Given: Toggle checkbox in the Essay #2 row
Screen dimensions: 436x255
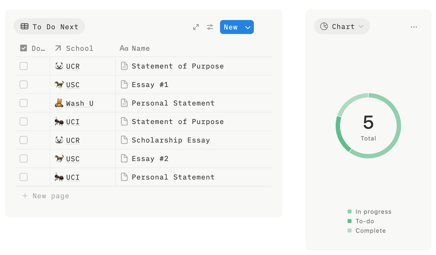Looking at the screenshot, I should click(x=24, y=158).
